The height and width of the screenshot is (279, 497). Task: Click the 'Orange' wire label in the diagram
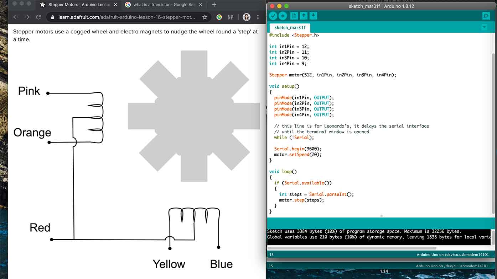point(32,133)
